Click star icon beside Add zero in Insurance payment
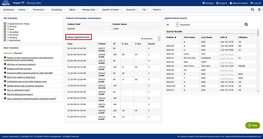The image size is (263, 139). [5, 64]
